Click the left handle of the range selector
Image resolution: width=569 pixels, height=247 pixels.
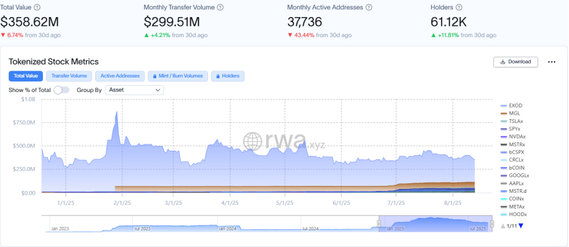(x=379, y=224)
